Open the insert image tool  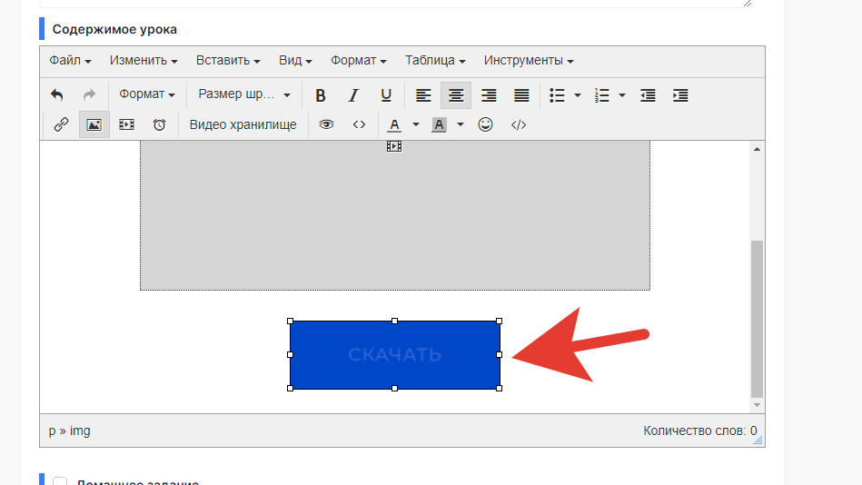(x=94, y=124)
